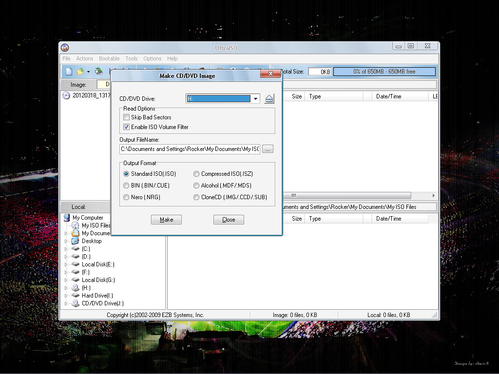
Task: Open the Actions menu
Action: [x=85, y=58]
